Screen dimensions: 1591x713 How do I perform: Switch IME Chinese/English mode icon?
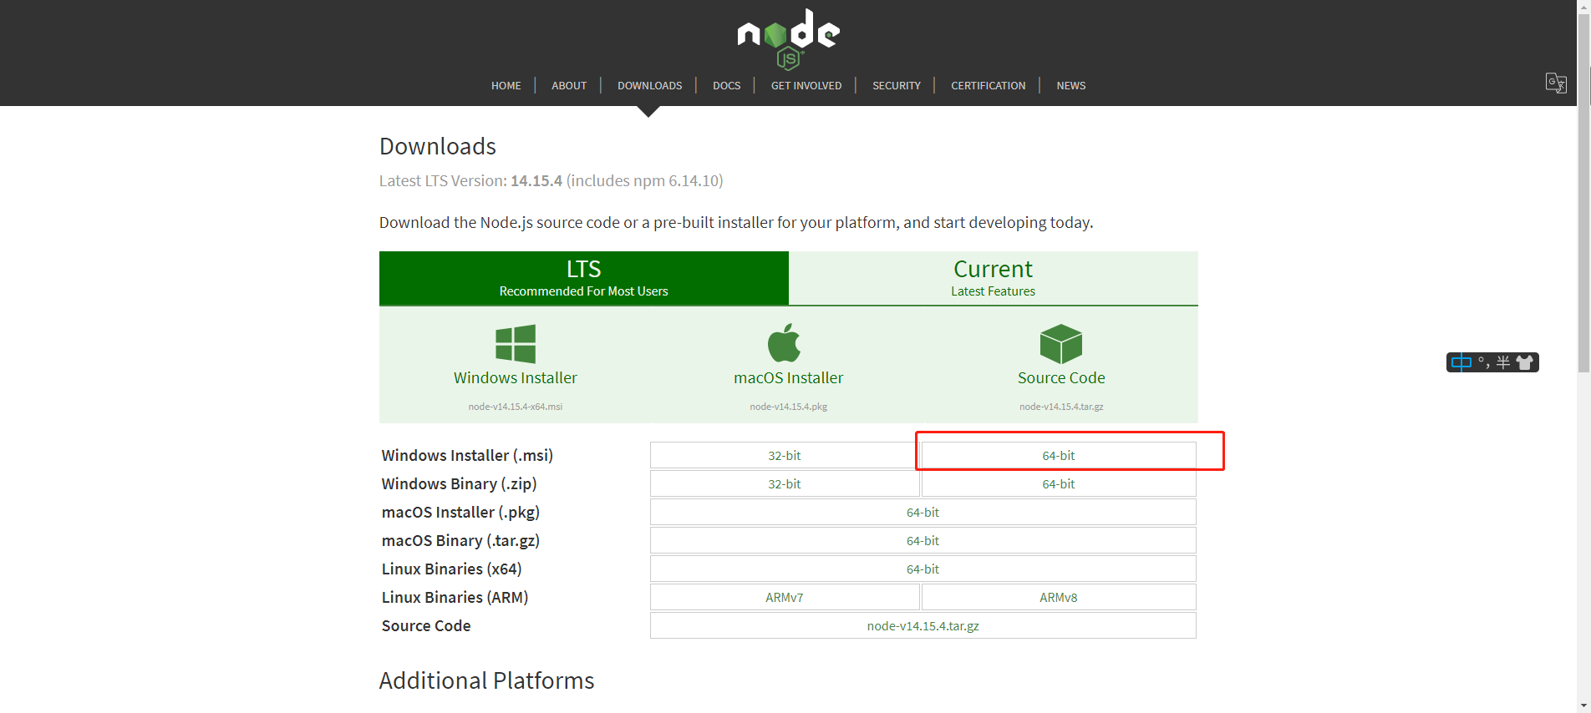pos(1461,362)
